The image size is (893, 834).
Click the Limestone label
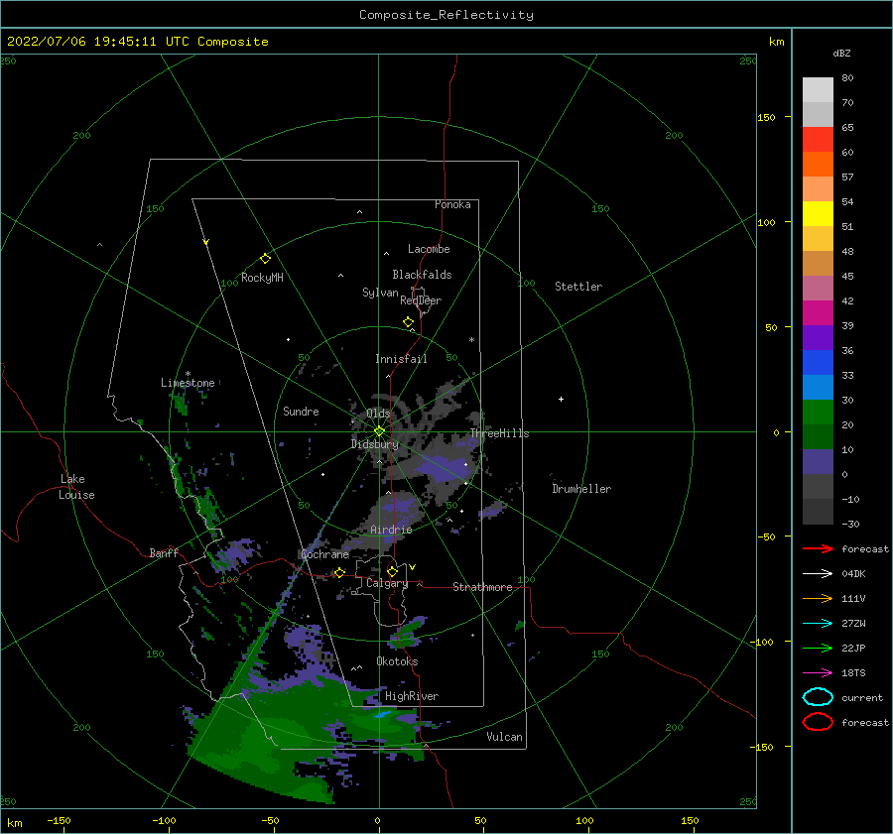188,383
